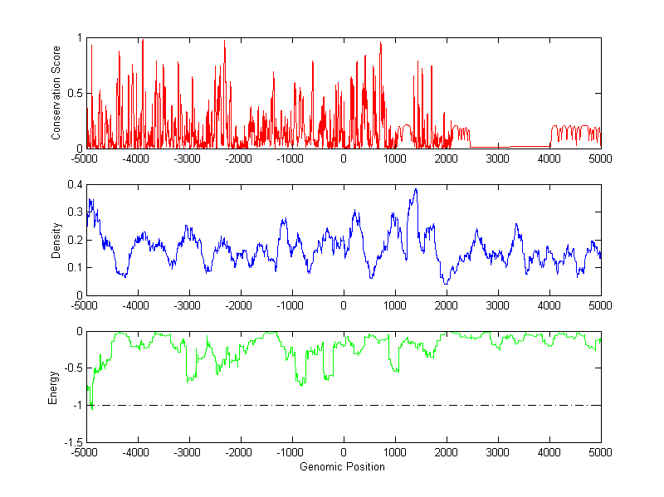Click the tallest red peak near -2300
The width and height of the screenshot is (664, 497).
pos(225,41)
